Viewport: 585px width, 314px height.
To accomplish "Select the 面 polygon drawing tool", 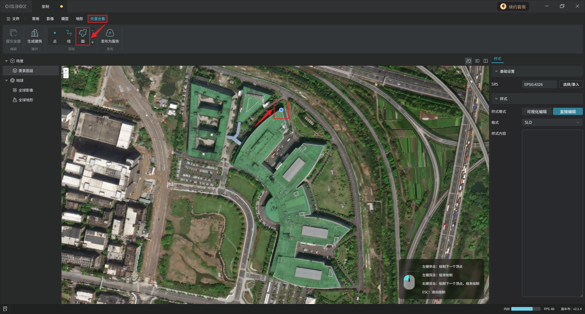I will point(83,36).
